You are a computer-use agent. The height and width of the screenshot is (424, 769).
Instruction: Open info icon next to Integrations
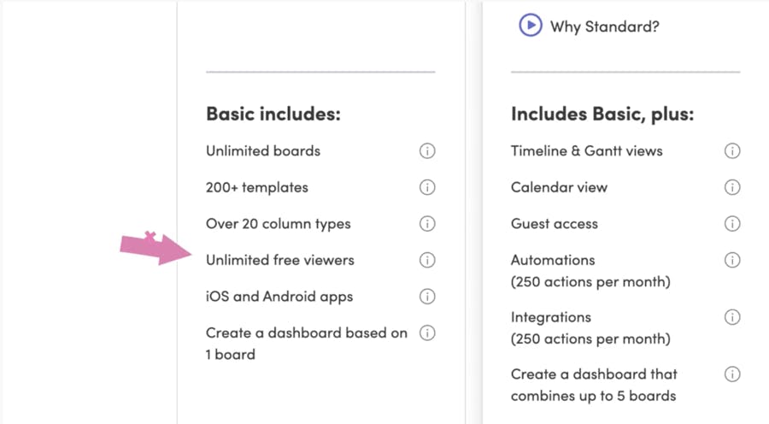732,317
